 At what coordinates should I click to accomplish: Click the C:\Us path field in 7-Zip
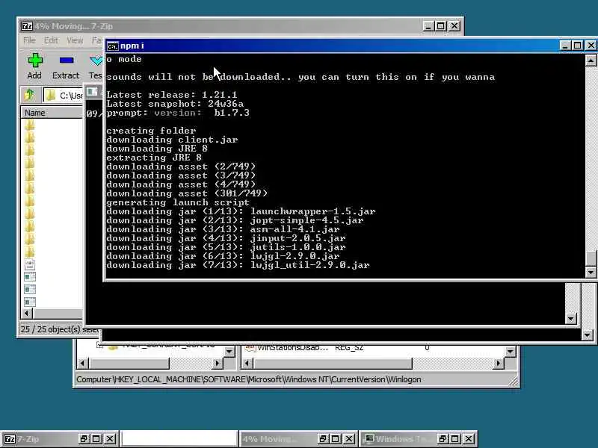(x=62, y=96)
